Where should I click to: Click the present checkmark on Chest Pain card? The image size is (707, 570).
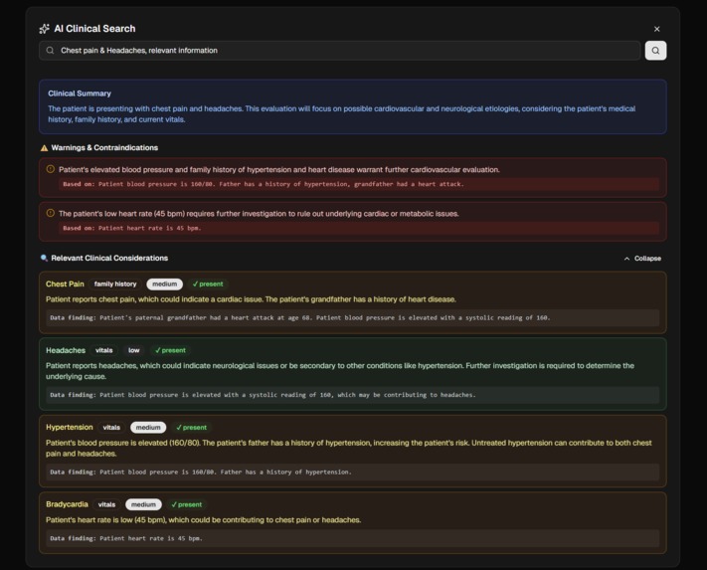(x=208, y=285)
